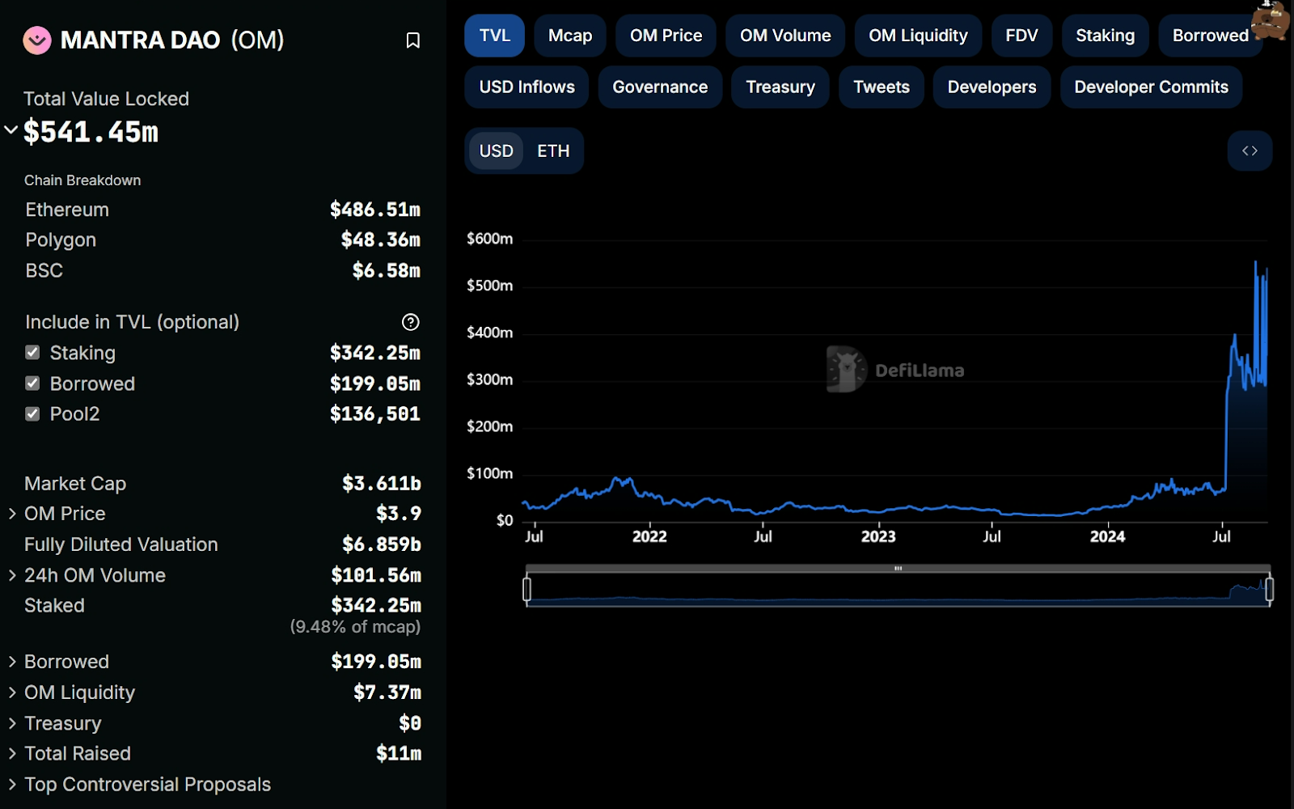The image size is (1294, 809).
Task: Click the TVL spike on chart
Action: pos(1256,262)
